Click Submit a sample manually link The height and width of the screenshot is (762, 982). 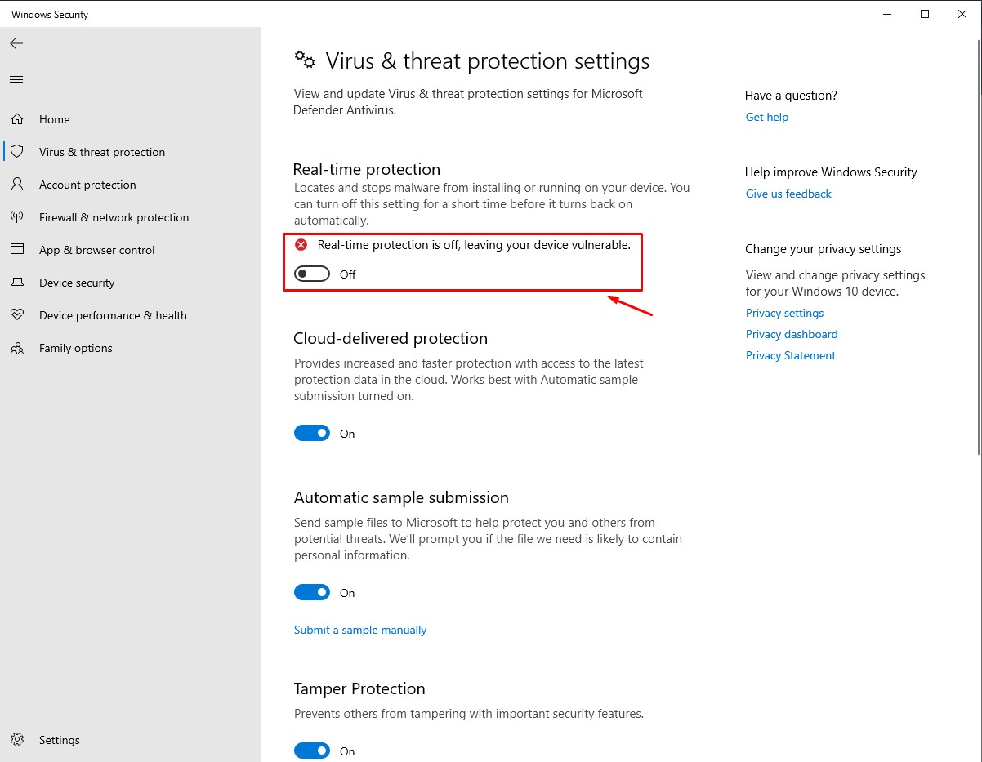click(x=360, y=630)
